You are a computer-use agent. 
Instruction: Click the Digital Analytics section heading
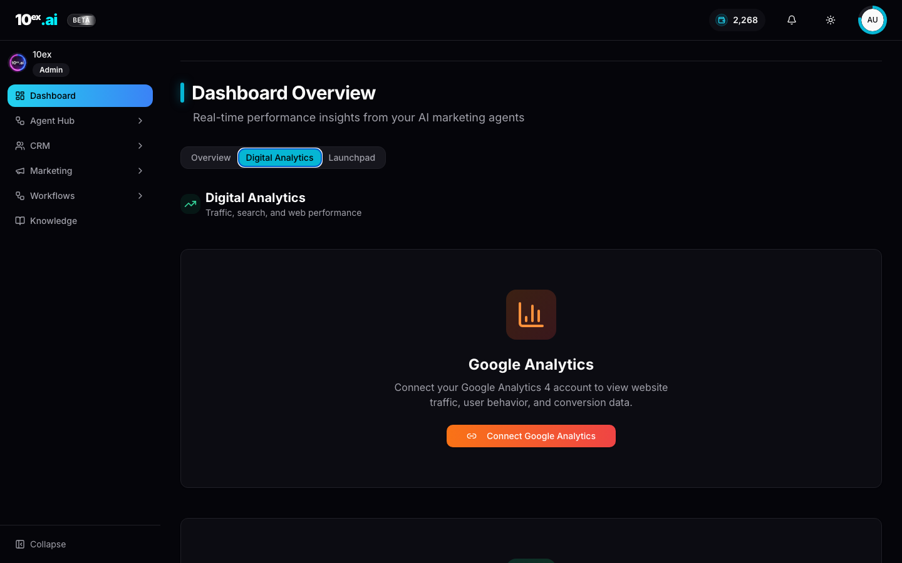coord(256,198)
